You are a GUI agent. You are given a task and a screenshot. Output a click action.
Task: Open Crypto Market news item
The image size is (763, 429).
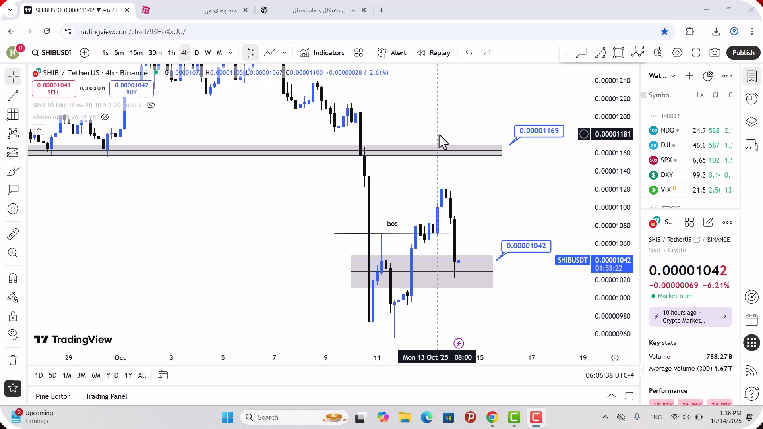tap(691, 317)
